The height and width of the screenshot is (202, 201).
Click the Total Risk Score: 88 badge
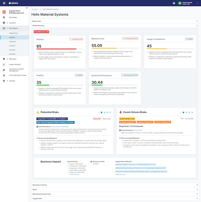coord(41,32)
